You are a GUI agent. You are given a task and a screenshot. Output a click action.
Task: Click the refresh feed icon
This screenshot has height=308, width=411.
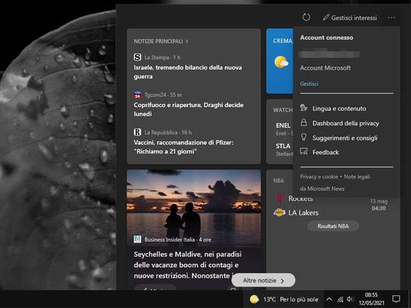[306, 18]
